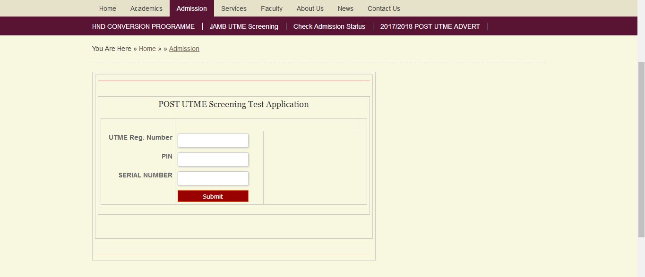Open HND CONVERSION PROGRAMME link
Screen dimensions: 645x277
click(x=143, y=26)
